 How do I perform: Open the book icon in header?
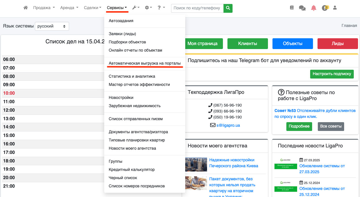point(292,8)
